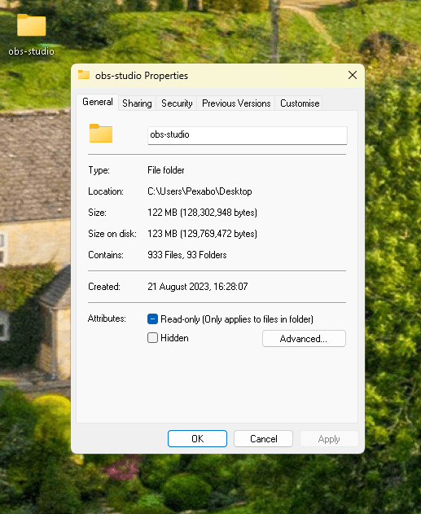421x514 pixels.
Task: Click the 'Location:' label
Action: point(106,191)
